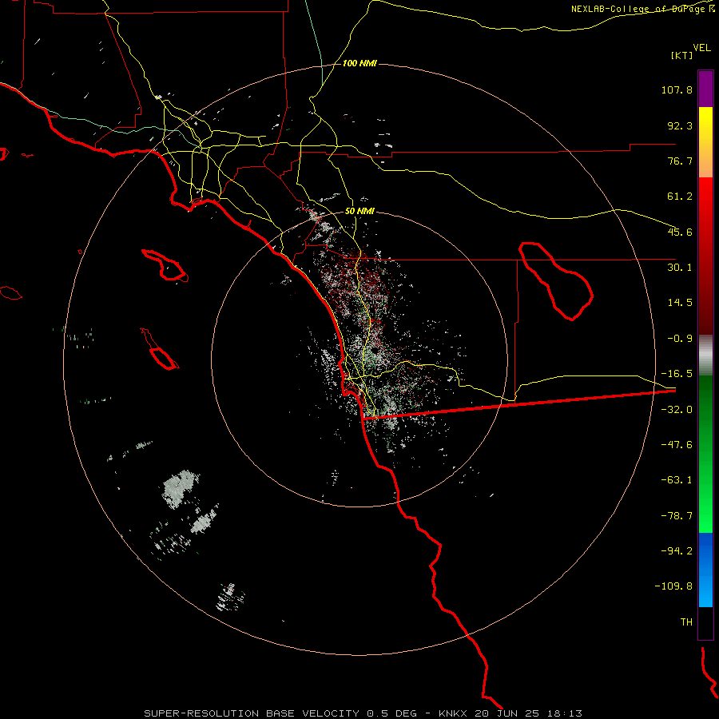Click the 30.1 velocity scale value

[x=680, y=268]
